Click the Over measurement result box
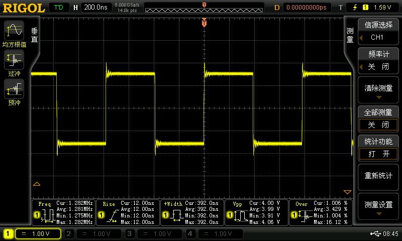The image size is (402, 241). 321,213
